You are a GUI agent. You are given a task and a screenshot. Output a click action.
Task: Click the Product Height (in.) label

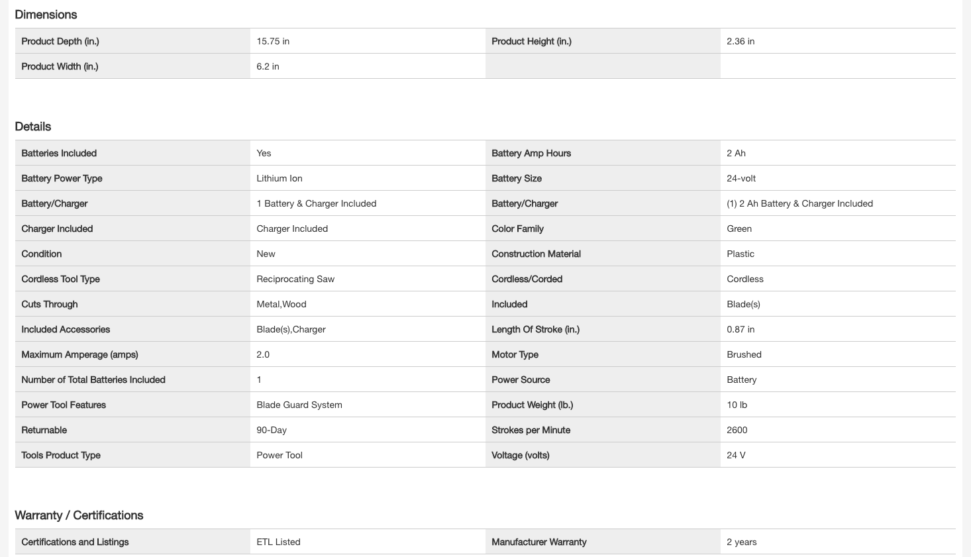pos(531,41)
